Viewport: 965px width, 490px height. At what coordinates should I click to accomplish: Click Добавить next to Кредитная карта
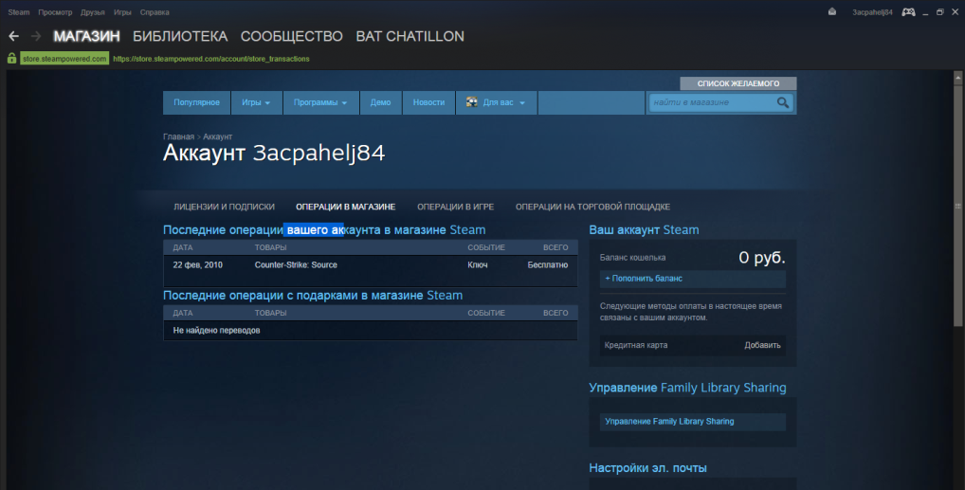(x=762, y=345)
